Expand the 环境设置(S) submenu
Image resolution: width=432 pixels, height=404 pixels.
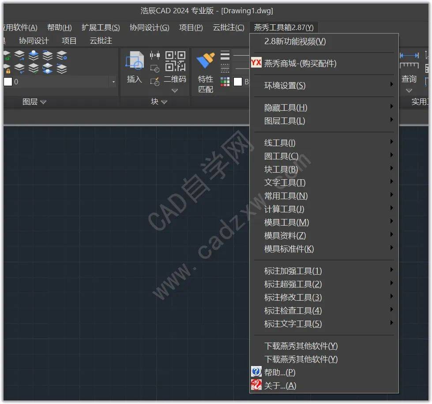tap(324, 86)
